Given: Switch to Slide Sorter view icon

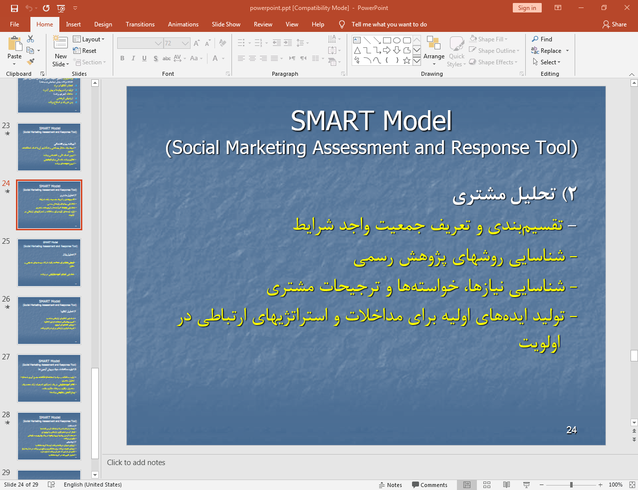Looking at the screenshot, I should coord(487,485).
